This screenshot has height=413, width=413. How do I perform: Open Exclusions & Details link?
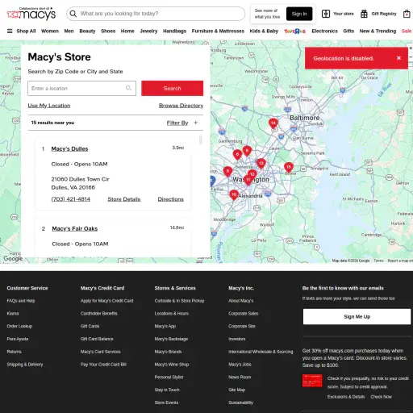click(346, 397)
